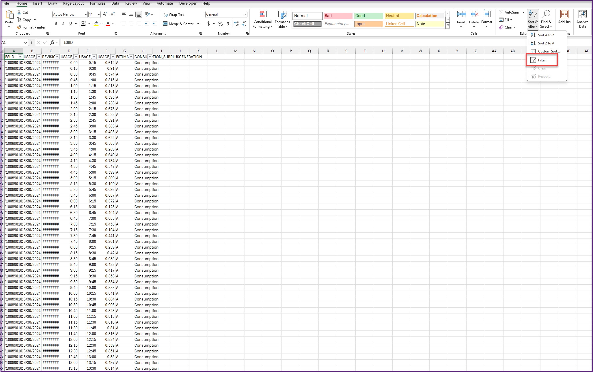The height and width of the screenshot is (372, 593).
Task: Enable Bold text formatting toggle
Action: [56, 24]
